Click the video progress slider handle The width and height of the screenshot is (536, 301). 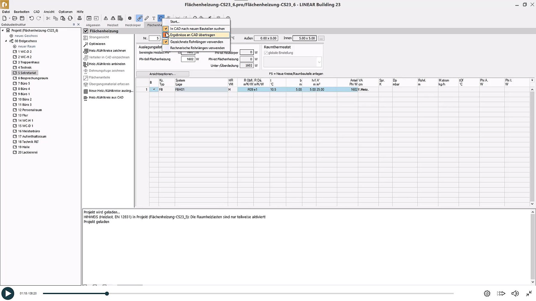107,293
